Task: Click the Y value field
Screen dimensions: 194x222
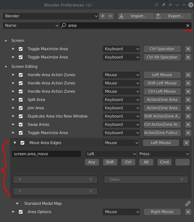Action: tap(55, 191)
